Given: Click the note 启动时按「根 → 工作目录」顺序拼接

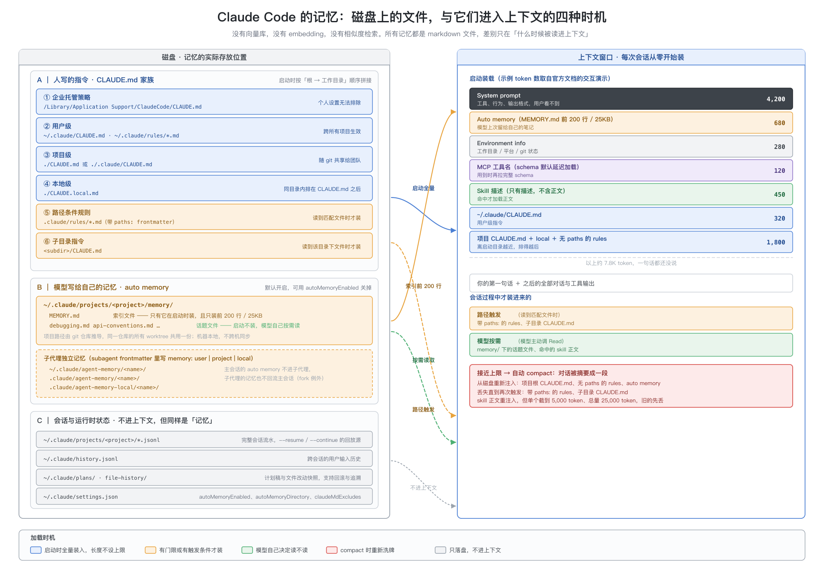Looking at the screenshot, I should click(x=325, y=80).
